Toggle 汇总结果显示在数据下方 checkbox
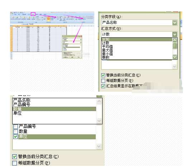This screenshot has height=168, width=185. click(103, 86)
